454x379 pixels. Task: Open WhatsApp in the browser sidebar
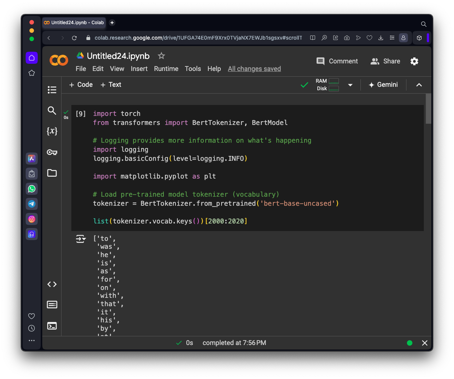(32, 189)
